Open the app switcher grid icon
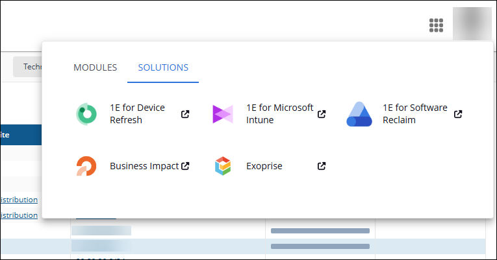The height and width of the screenshot is (260, 497). pyautogui.click(x=436, y=25)
